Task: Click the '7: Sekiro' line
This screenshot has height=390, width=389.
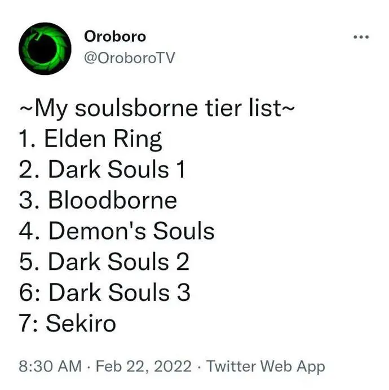Action: [x=68, y=323]
